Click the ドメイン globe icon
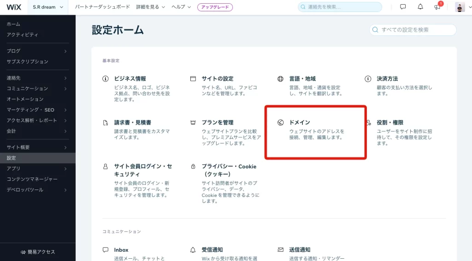The image size is (472, 261). (x=280, y=123)
